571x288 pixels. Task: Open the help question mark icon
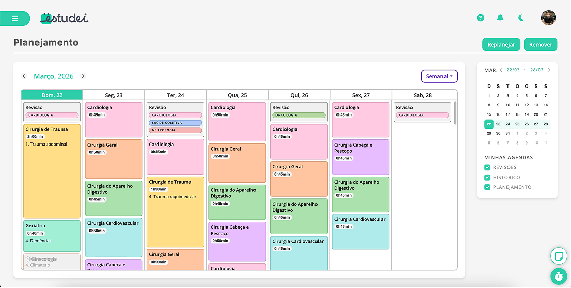point(480,18)
